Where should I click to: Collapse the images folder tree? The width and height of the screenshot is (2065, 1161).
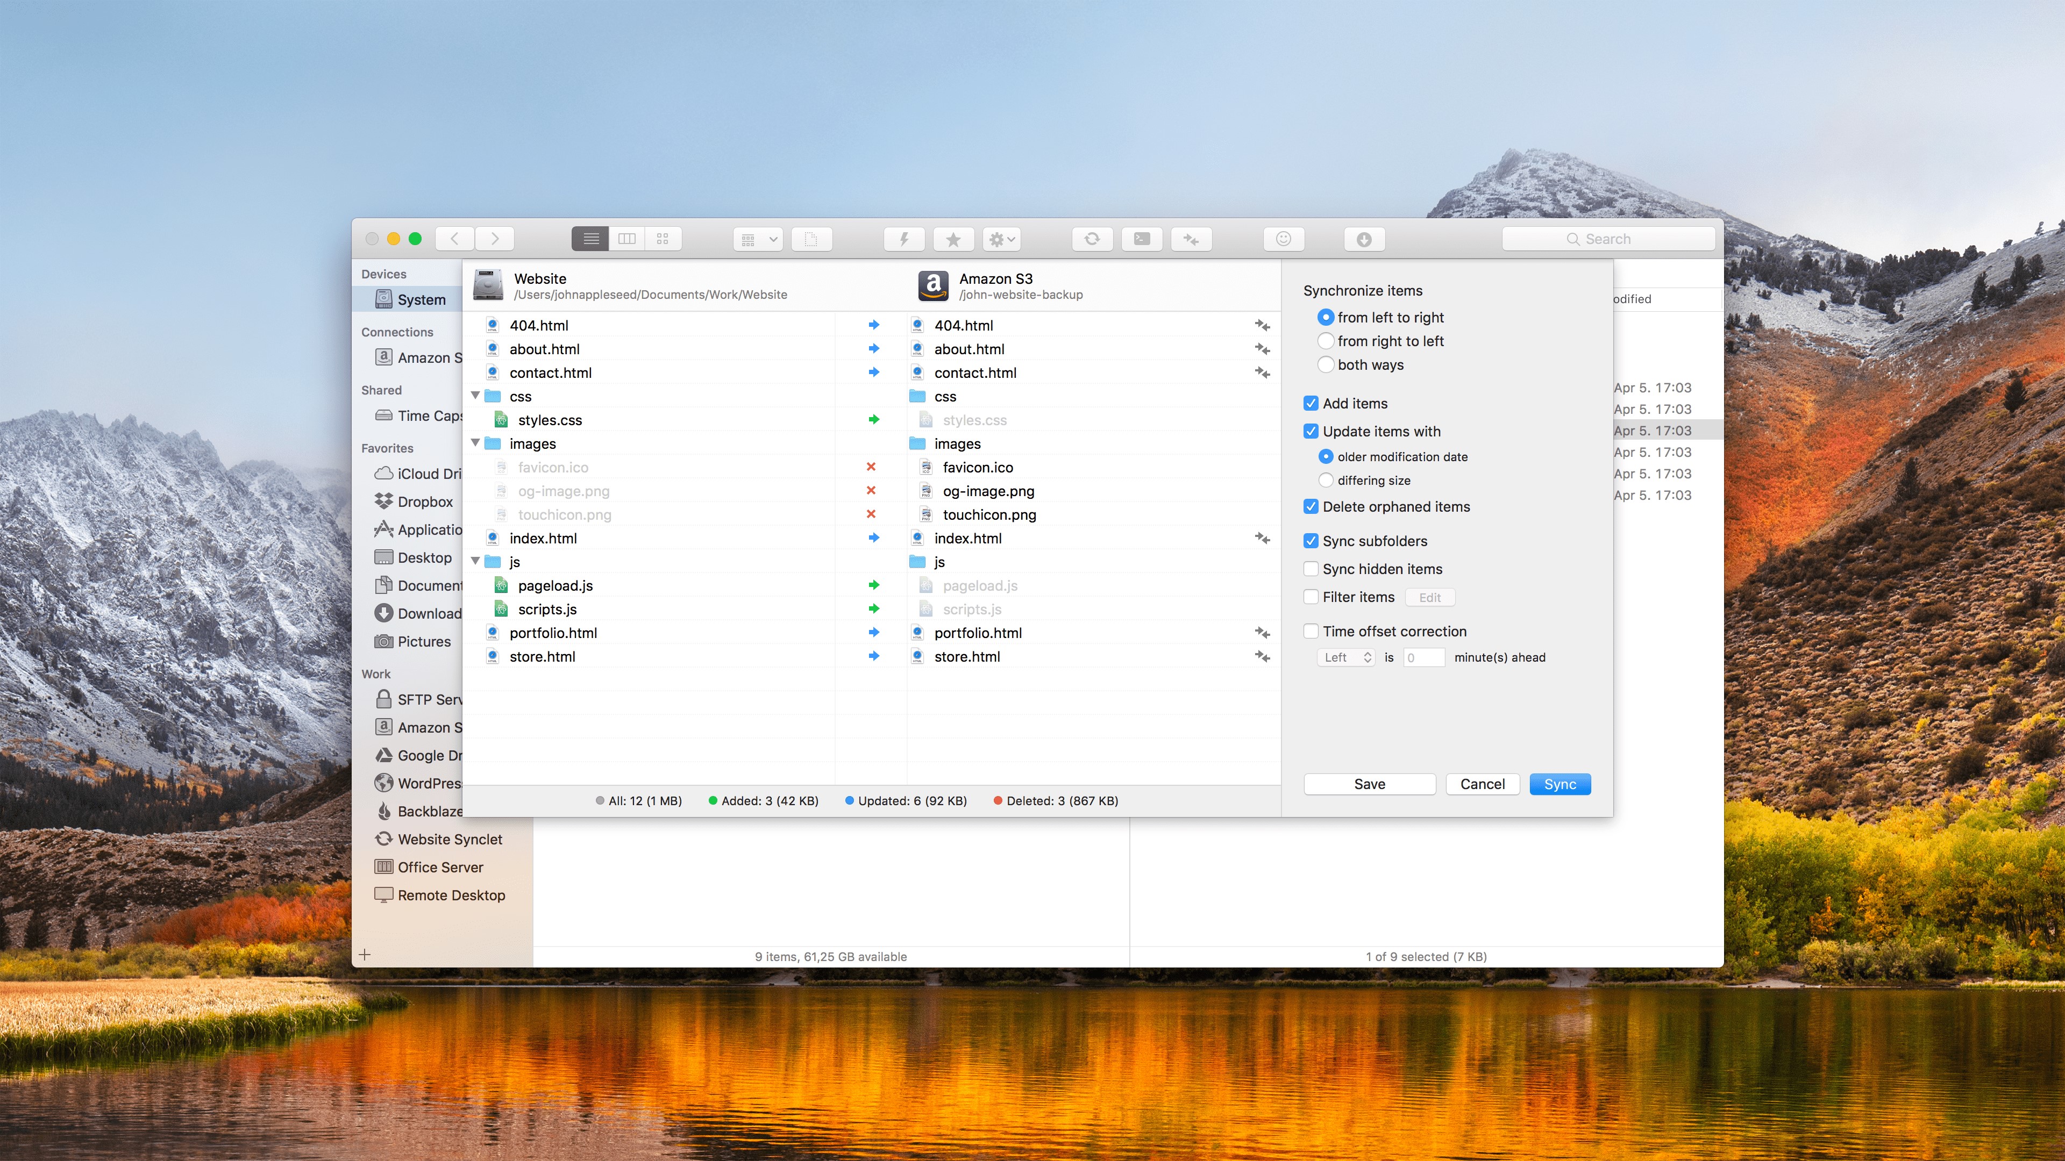[x=475, y=443]
